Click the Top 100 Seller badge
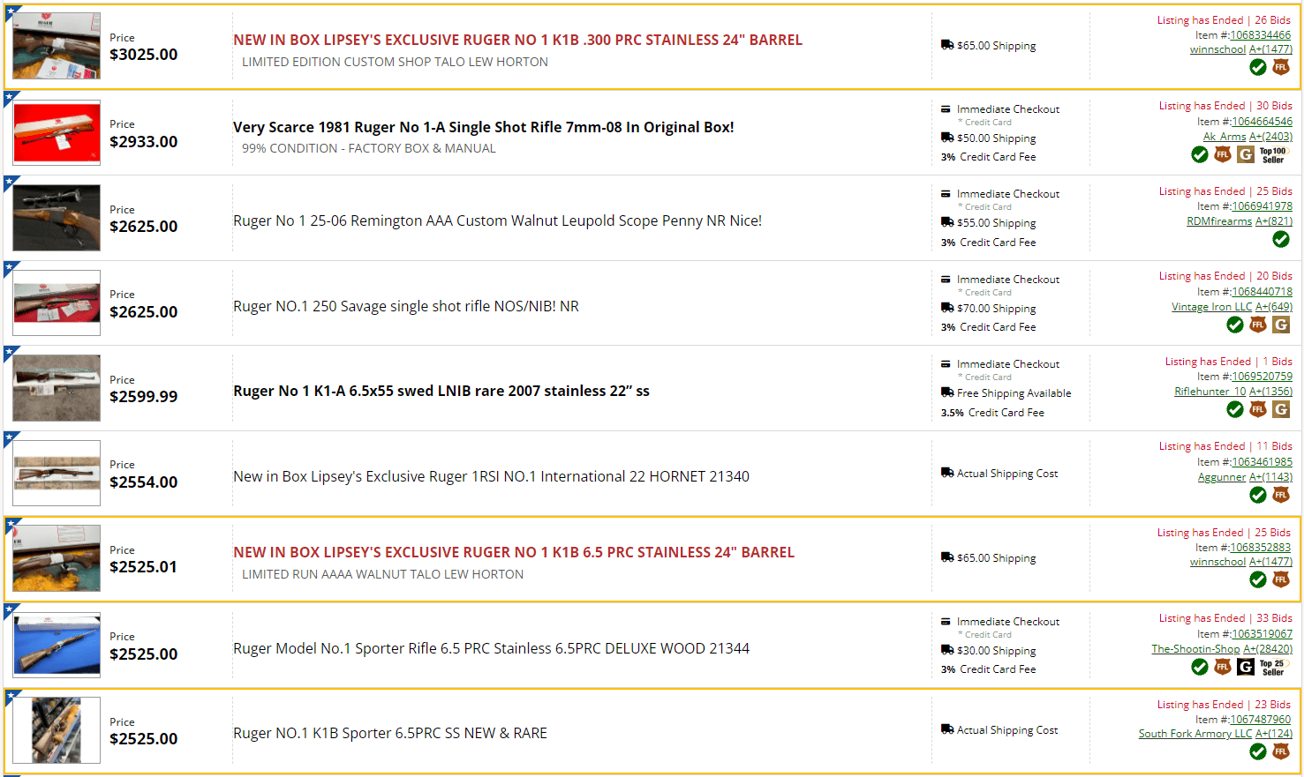The width and height of the screenshot is (1304, 777). pos(1273,154)
